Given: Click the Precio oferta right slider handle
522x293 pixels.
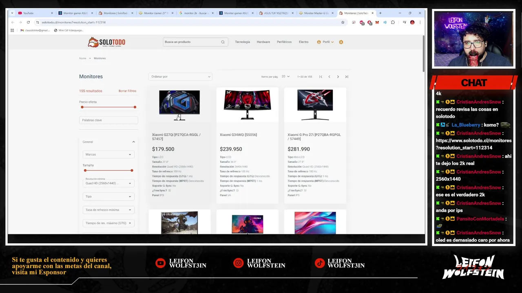Looking at the screenshot, I should coord(135,107).
